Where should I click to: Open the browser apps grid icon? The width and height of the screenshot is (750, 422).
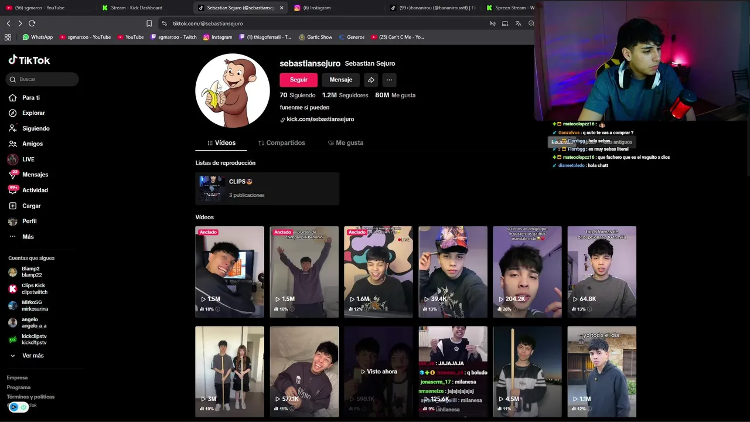tap(8, 37)
